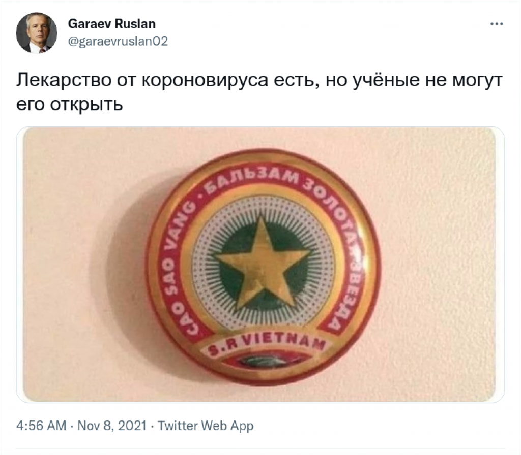This screenshot has height=455, width=521.
Task: Click the small oval emblem below S.R VIETNAM
Action: pos(263,362)
